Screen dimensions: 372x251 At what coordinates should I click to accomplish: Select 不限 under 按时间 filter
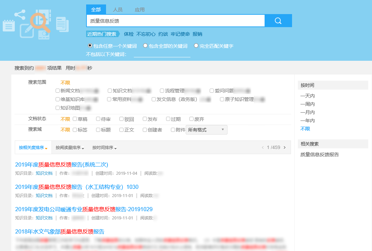point(305,129)
